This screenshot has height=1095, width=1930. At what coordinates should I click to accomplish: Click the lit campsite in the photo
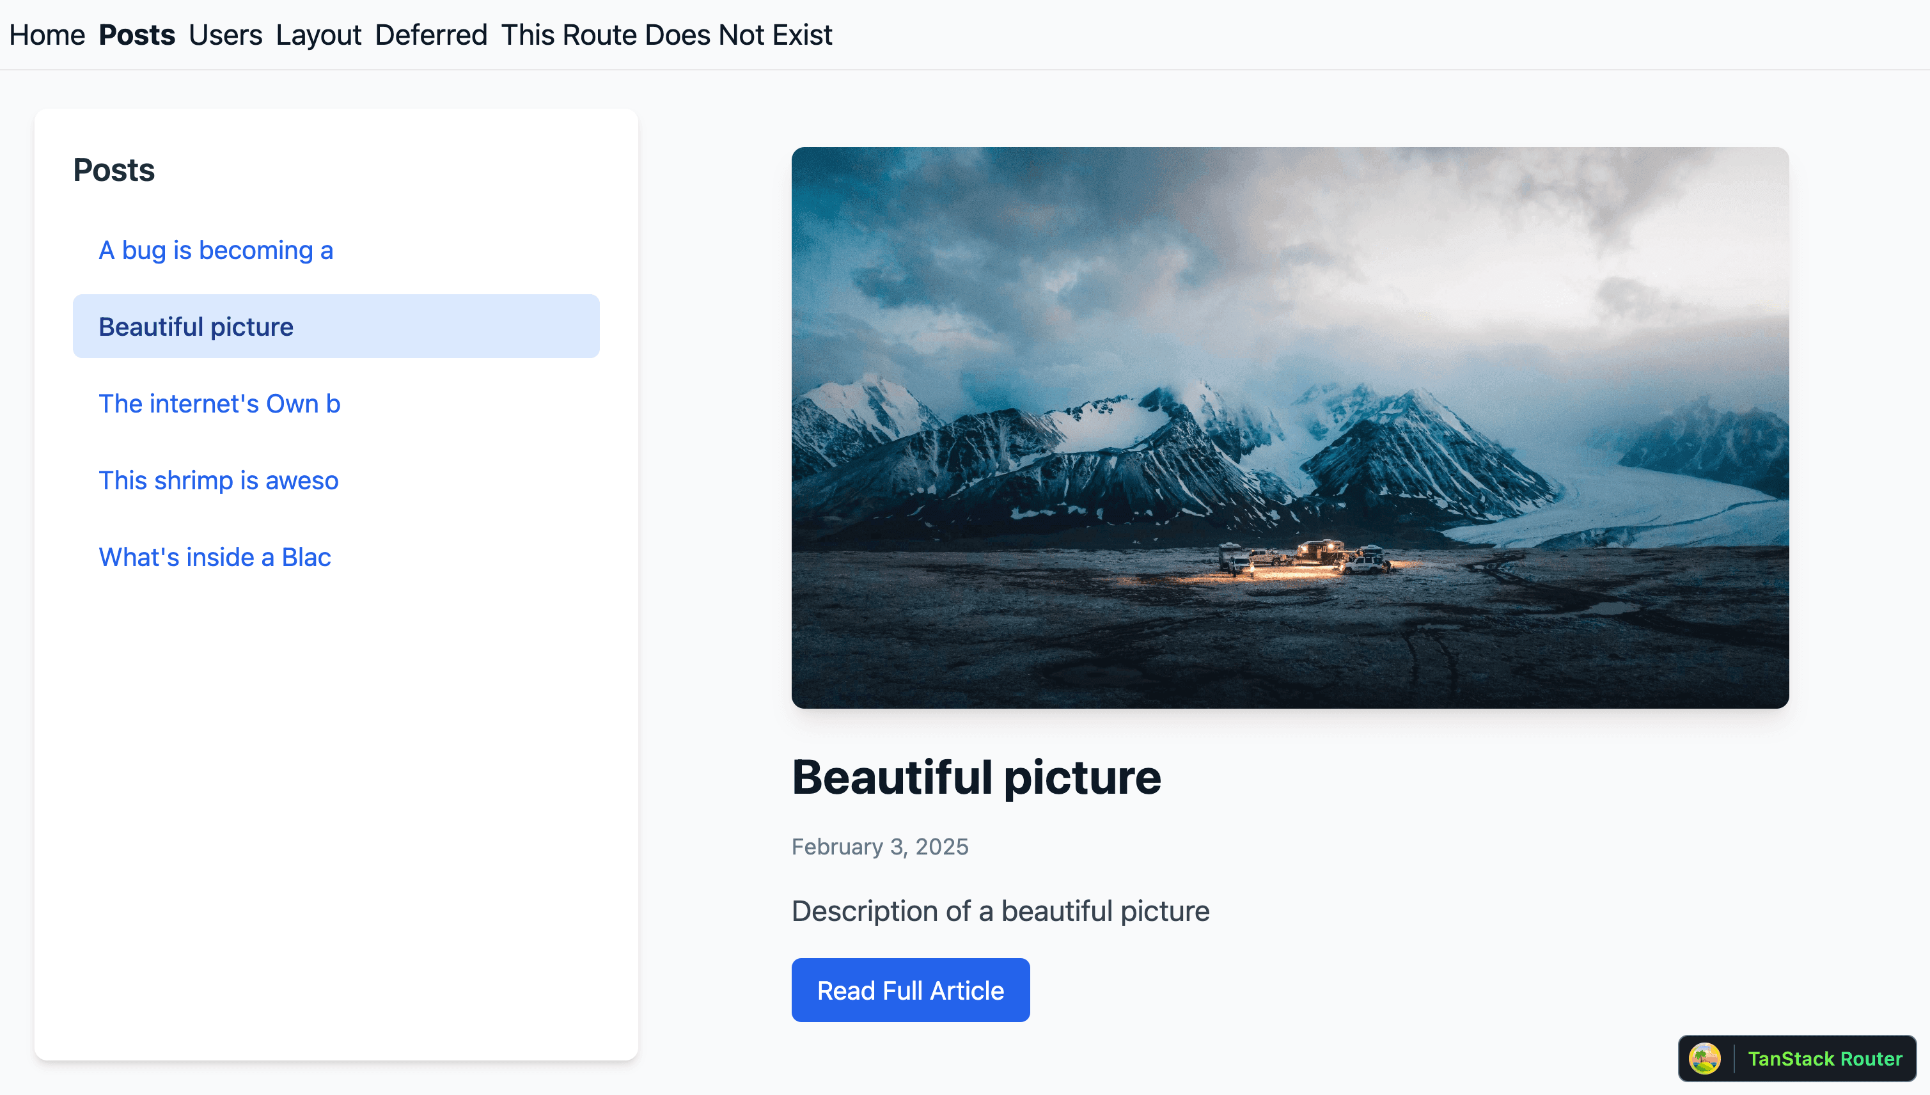1306,560
